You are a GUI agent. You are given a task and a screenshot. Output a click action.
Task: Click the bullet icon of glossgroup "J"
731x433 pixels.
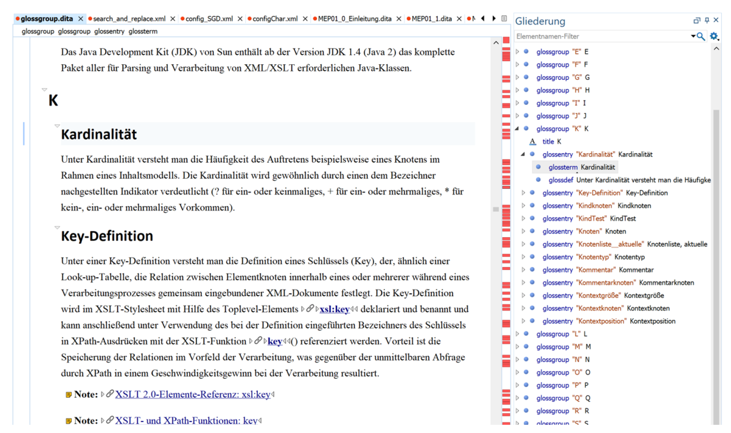coord(526,116)
